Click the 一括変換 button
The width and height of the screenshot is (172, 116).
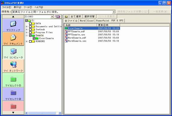pos(160,12)
